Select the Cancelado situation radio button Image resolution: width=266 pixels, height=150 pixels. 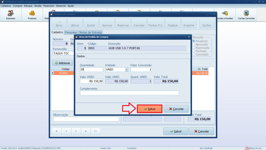(x=194, y=55)
